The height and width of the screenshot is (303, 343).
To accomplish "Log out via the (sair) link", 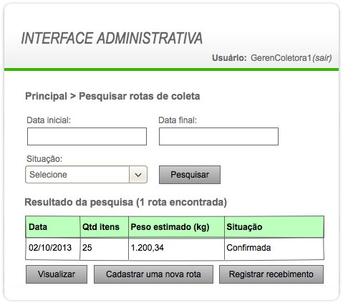I will point(322,58).
